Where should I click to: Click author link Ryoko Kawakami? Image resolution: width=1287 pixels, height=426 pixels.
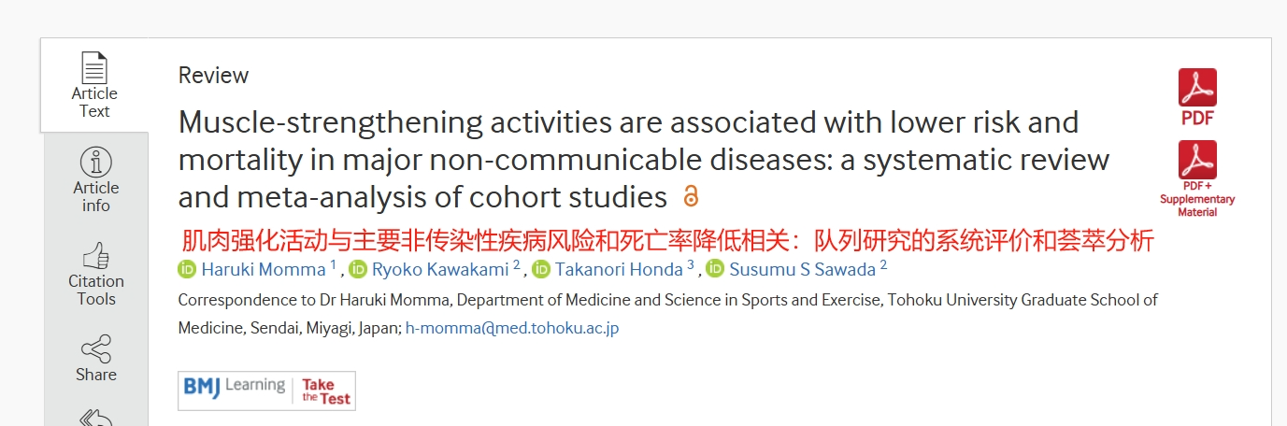440,270
